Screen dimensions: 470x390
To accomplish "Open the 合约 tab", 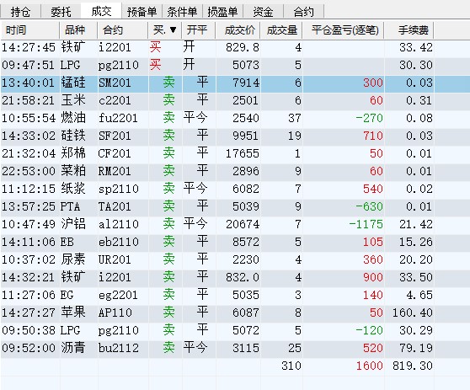I will 303,12.
